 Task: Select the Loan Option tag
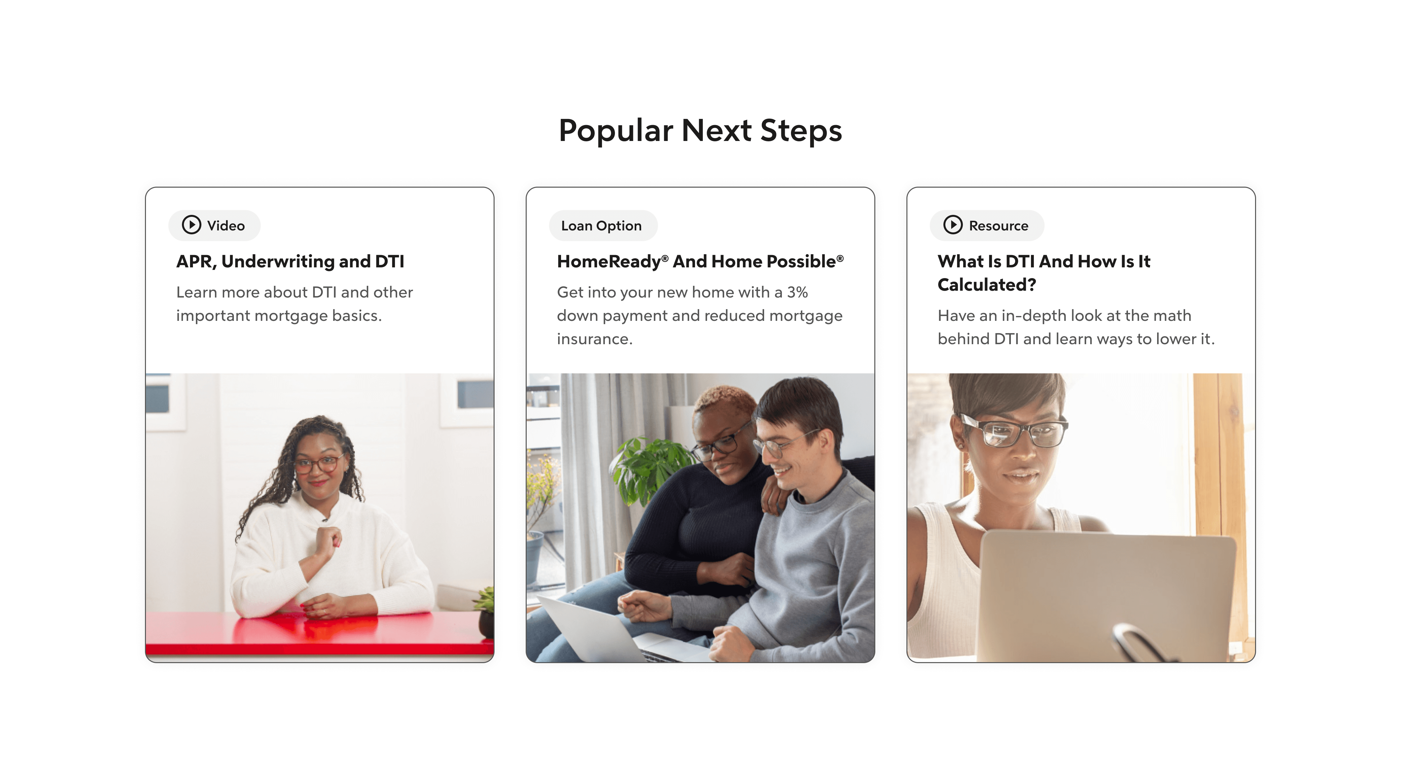coord(603,225)
